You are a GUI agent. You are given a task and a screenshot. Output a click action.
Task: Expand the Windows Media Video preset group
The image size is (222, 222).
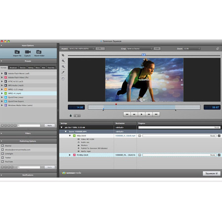pos(2,105)
